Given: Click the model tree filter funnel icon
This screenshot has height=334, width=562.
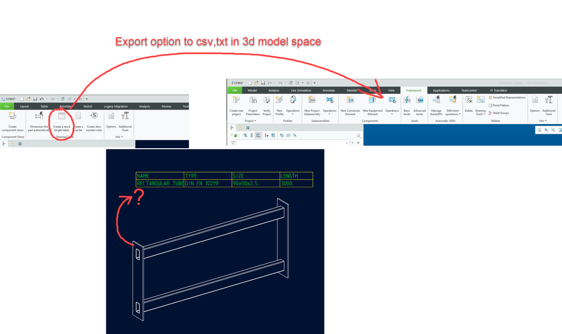Looking at the screenshot, I should pos(232,143).
